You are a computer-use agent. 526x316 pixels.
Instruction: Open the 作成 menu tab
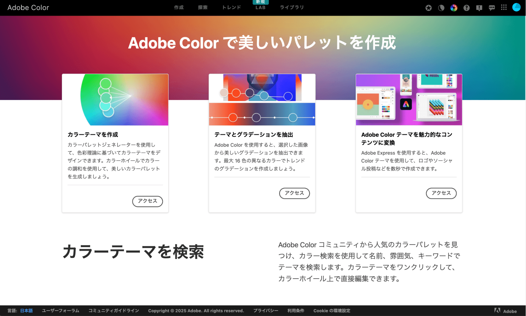[x=179, y=8]
